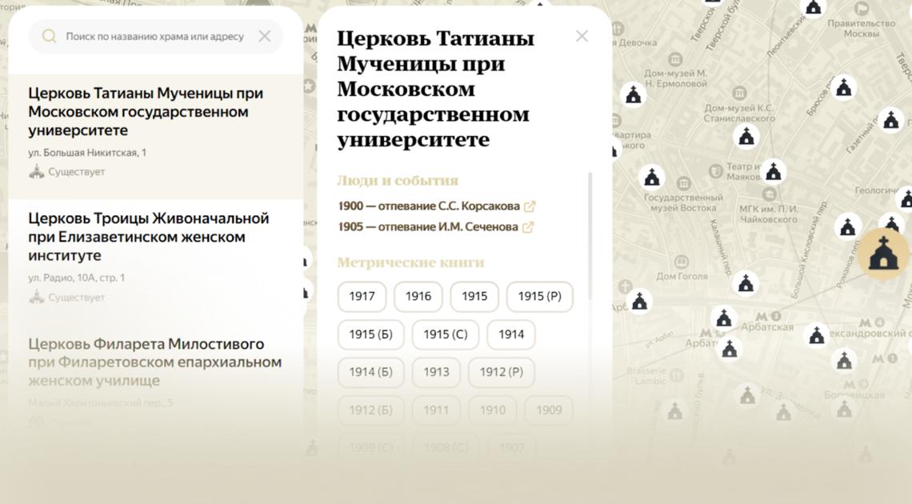Screen dimensions: 912x504
Task: Clear the search field with the X icon
Action: (x=265, y=36)
